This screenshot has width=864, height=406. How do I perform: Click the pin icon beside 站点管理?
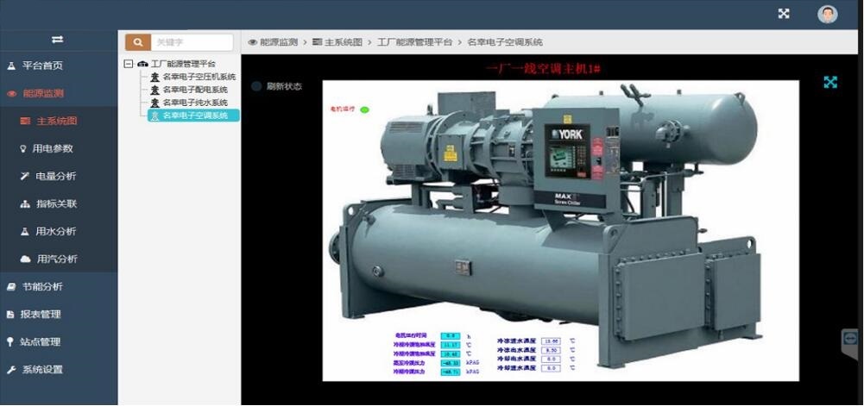pos(9,341)
